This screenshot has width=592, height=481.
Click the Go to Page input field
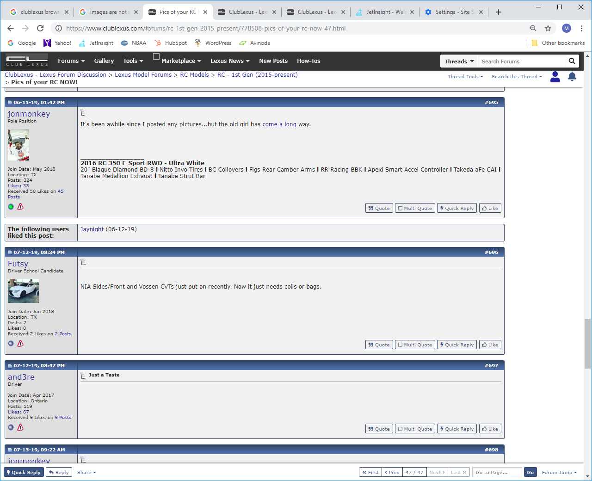click(x=497, y=472)
